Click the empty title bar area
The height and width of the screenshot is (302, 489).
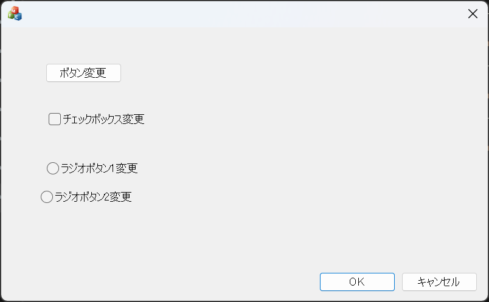point(243,13)
